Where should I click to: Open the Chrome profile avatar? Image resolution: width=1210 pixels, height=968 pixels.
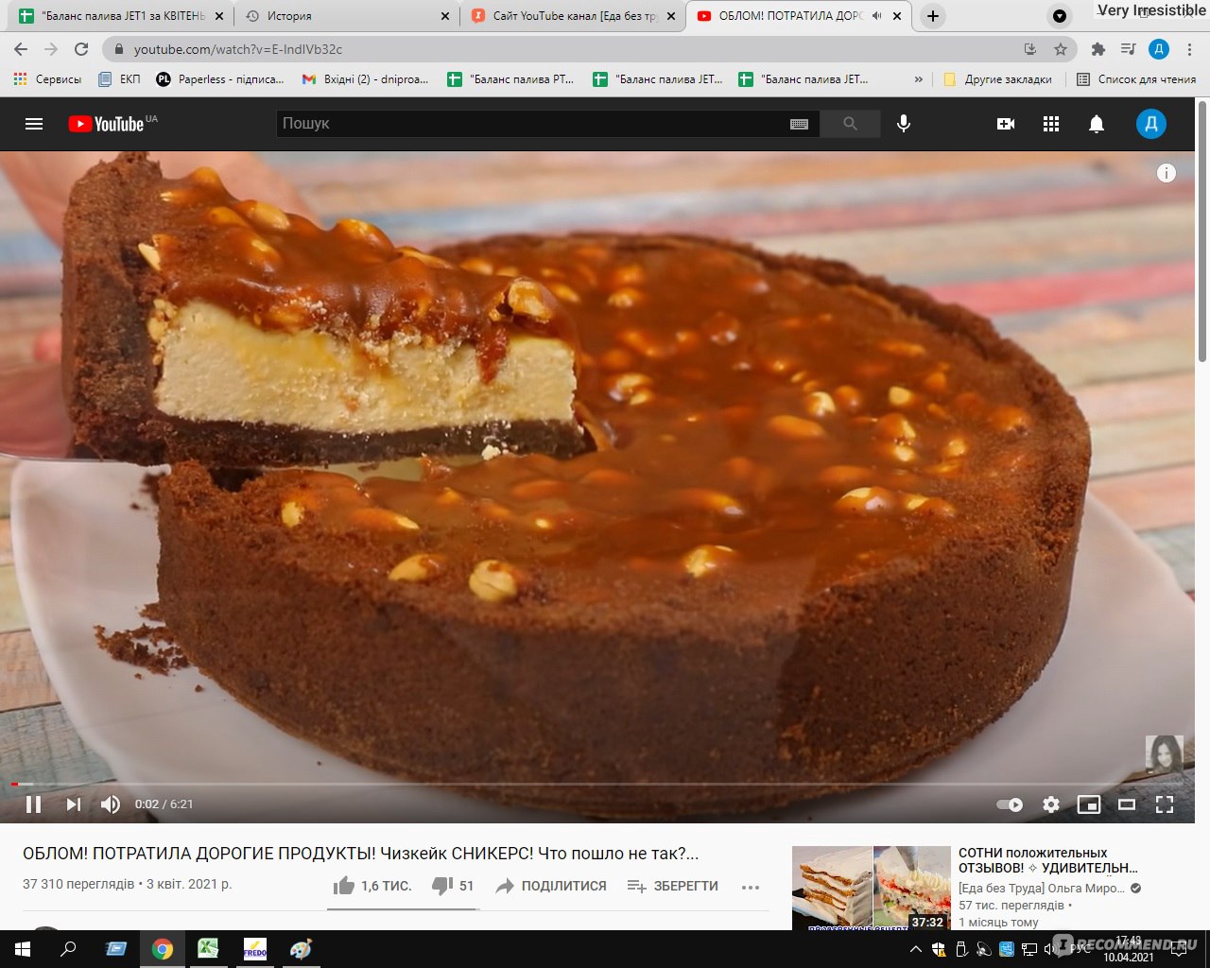coord(1159,49)
